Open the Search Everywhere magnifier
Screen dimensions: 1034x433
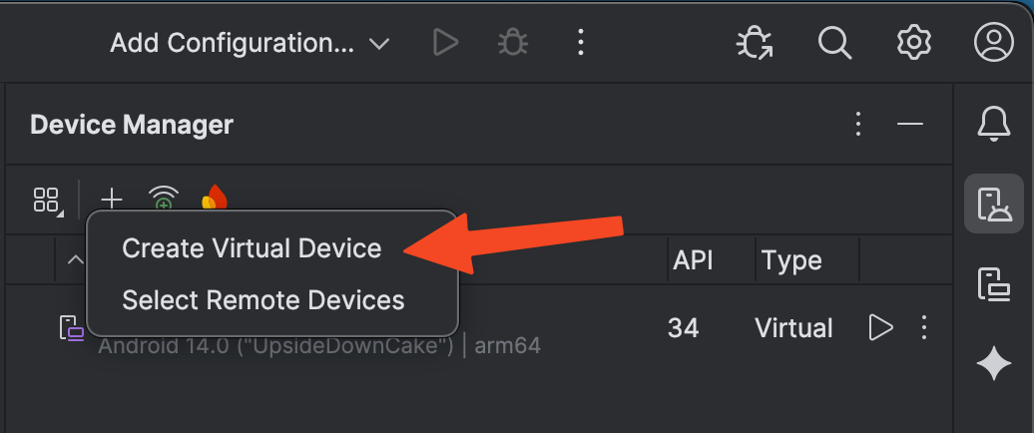[x=833, y=42]
